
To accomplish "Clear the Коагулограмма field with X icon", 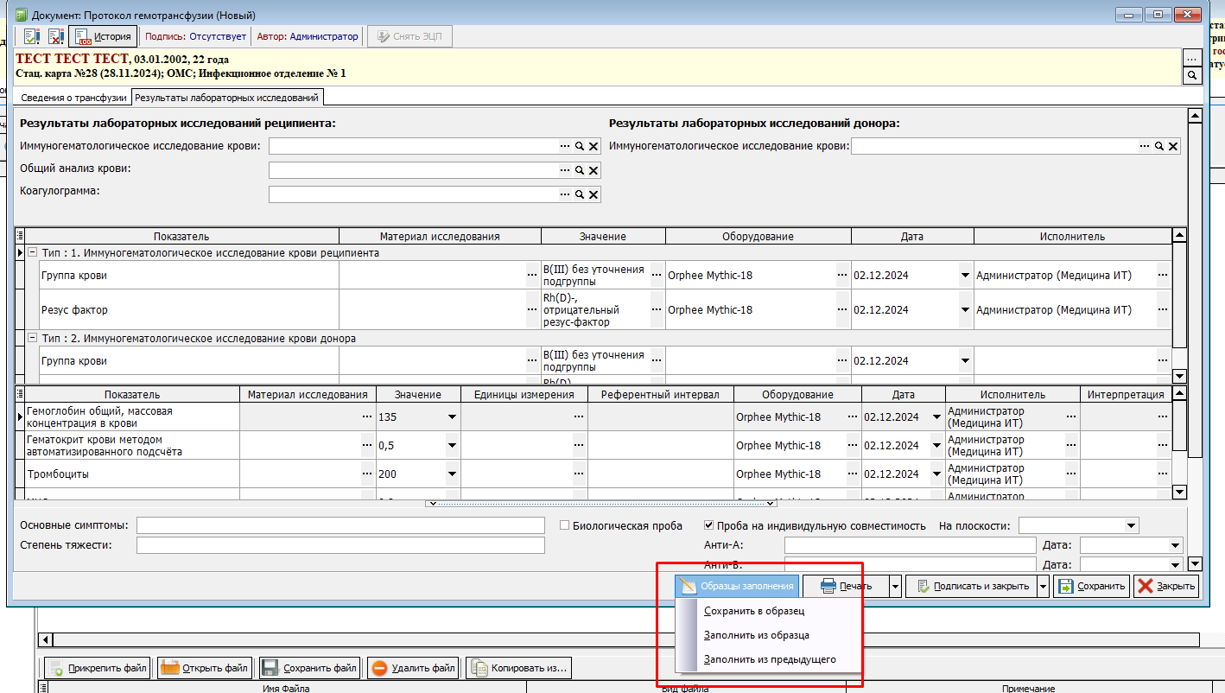I will pyautogui.click(x=593, y=194).
